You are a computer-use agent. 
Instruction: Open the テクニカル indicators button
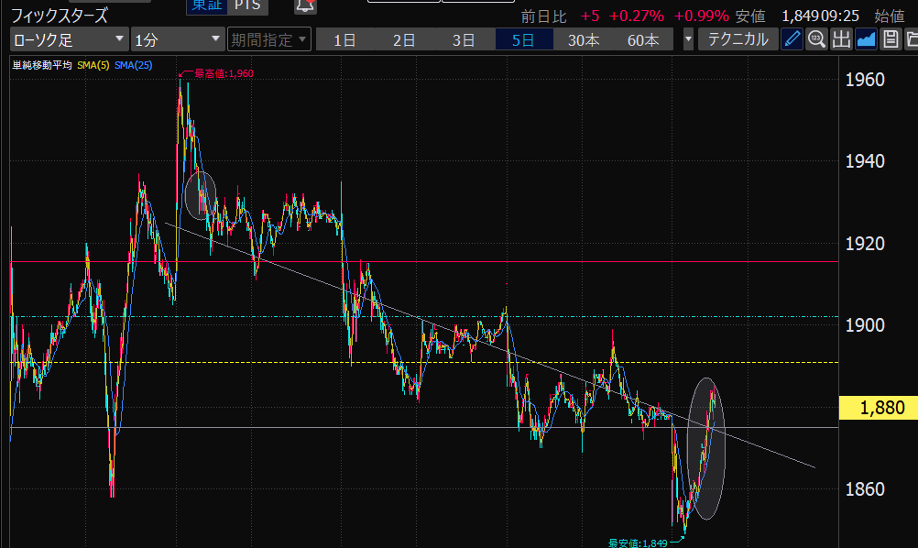click(x=738, y=39)
